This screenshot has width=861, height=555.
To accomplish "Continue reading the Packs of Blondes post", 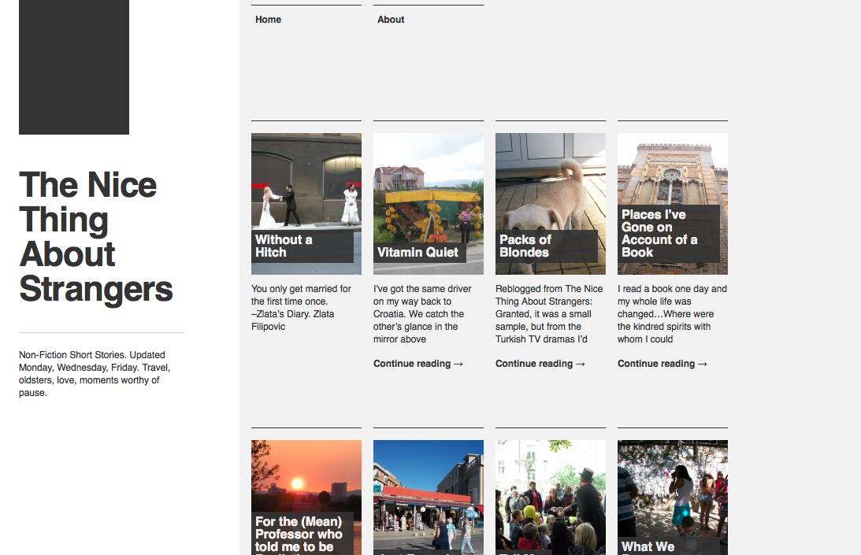I will [x=540, y=364].
